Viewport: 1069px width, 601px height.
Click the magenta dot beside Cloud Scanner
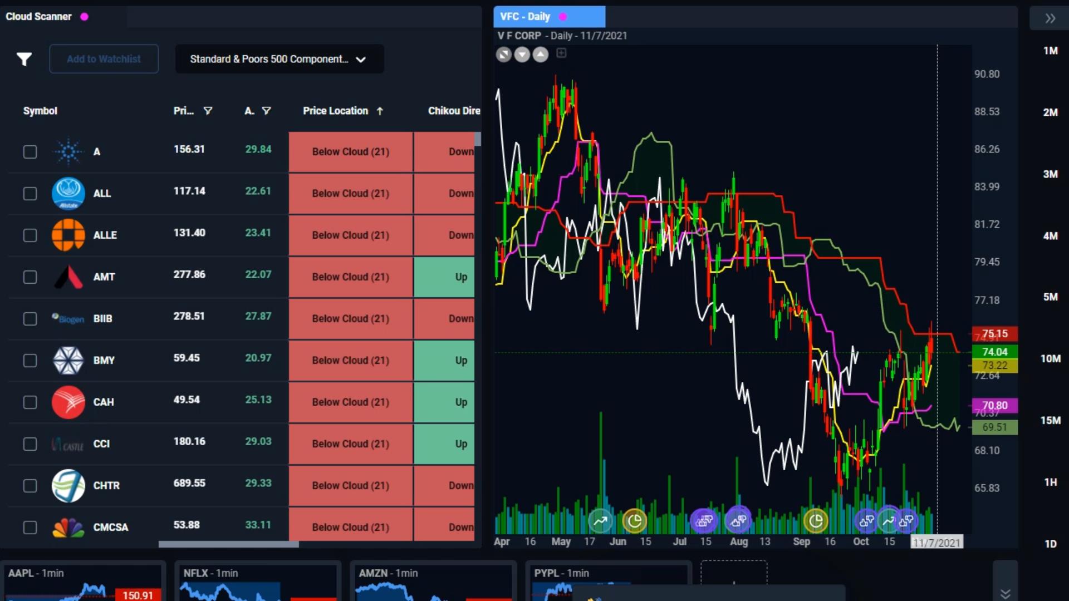coord(84,17)
